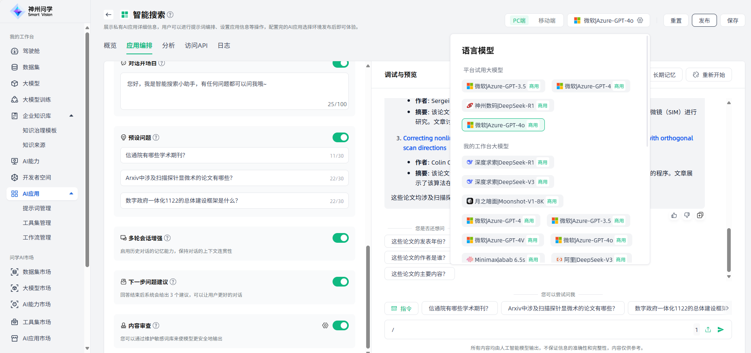The image size is (751, 353).
Task: Click the 对话开场白 greeting text box
Action: (235, 91)
